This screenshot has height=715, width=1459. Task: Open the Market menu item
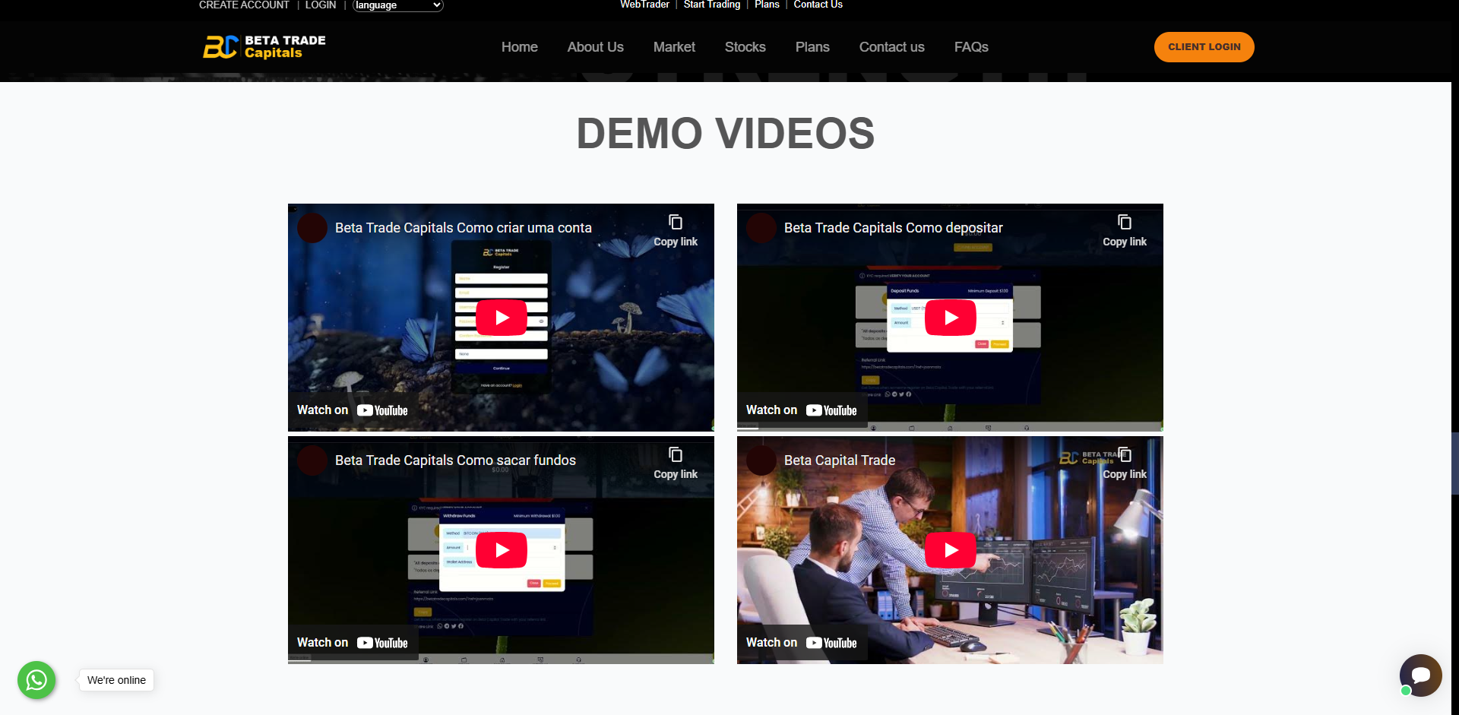674,47
